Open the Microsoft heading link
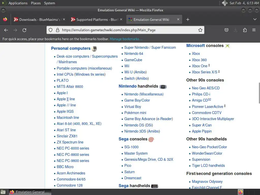Viewport: 260px width, 195px height. (x=196, y=46)
